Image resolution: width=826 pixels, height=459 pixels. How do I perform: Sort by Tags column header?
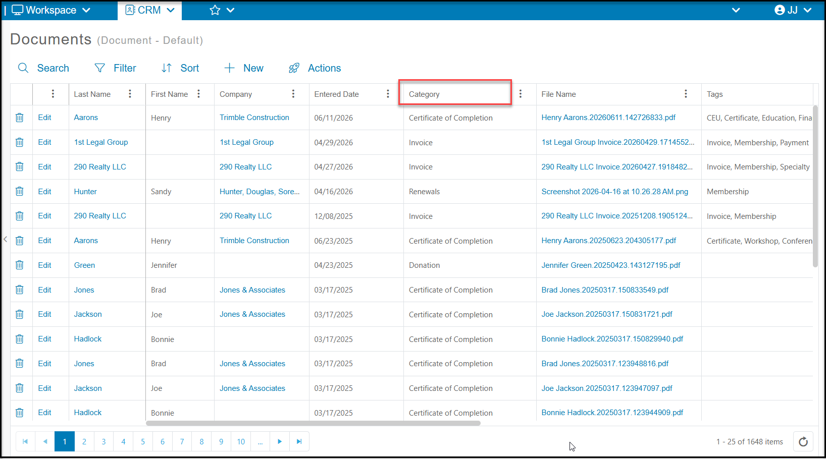click(x=714, y=94)
